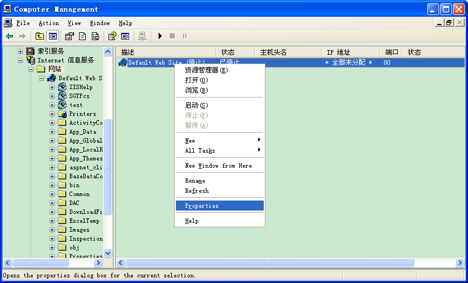This screenshot has height=283, width=468.
Task: Open the New submenu in context menu
Action: [x=220, y=140]
